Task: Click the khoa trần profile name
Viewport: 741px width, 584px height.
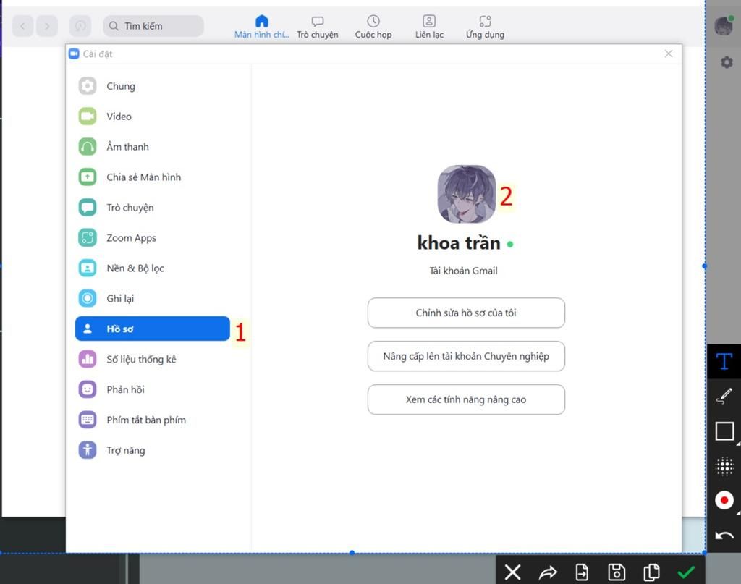Action: coord(459,243)
